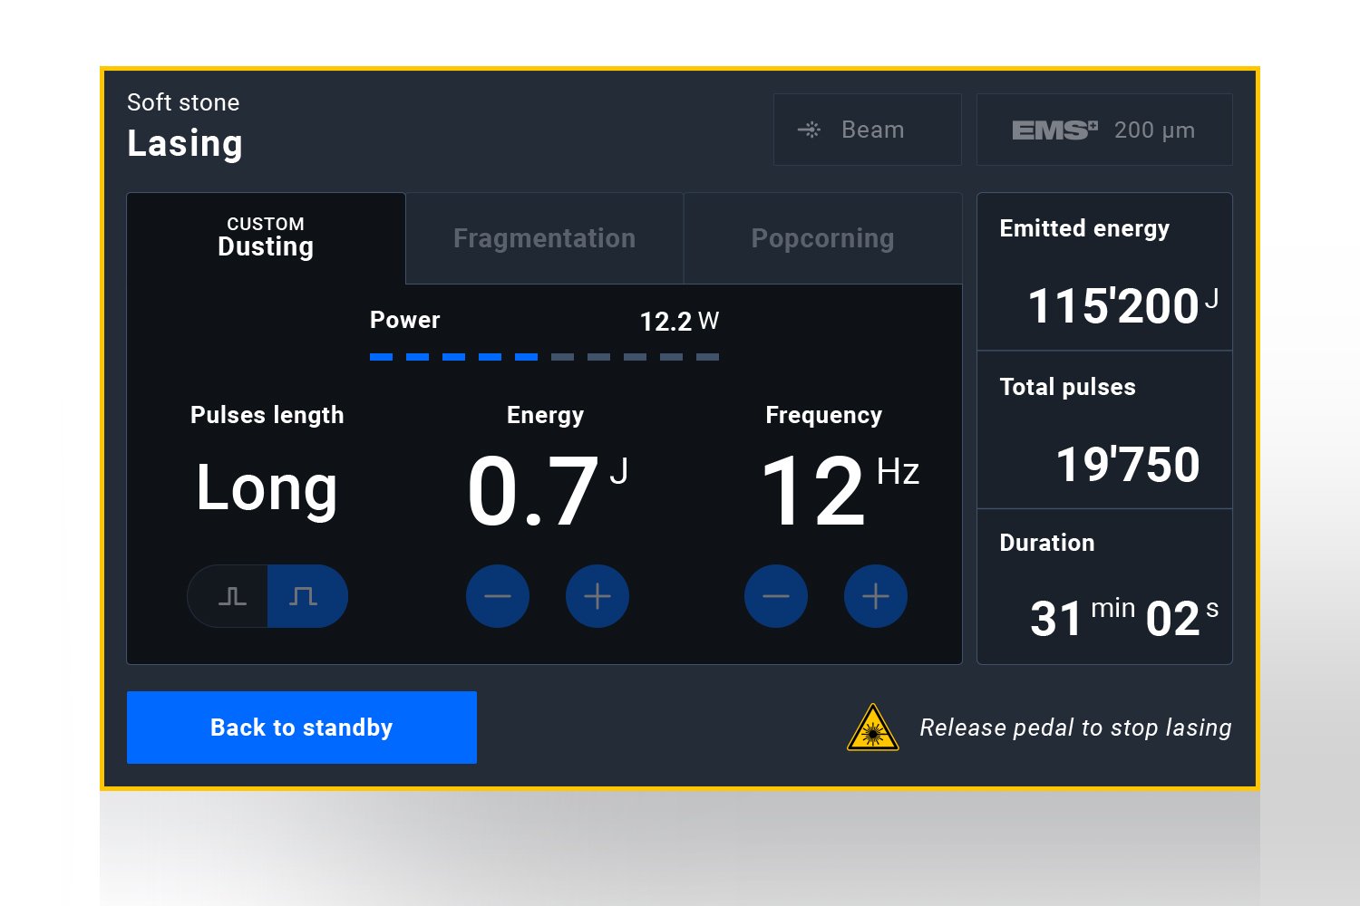Switch to the Fragmentation tab
The height and width of the screenshot is (906, 1360).
click(x=544, y=238)
